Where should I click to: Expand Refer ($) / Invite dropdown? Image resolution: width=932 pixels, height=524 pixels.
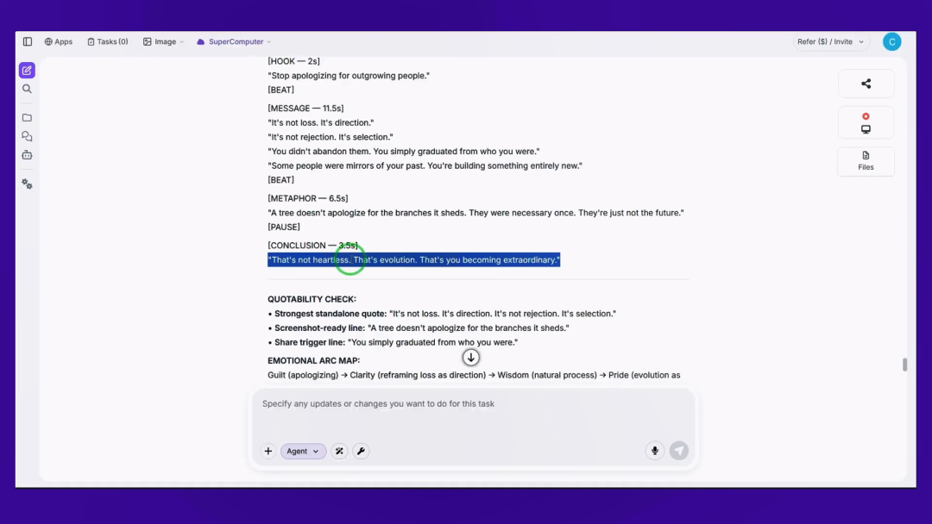pyautogui.click(x=830, y=41)
